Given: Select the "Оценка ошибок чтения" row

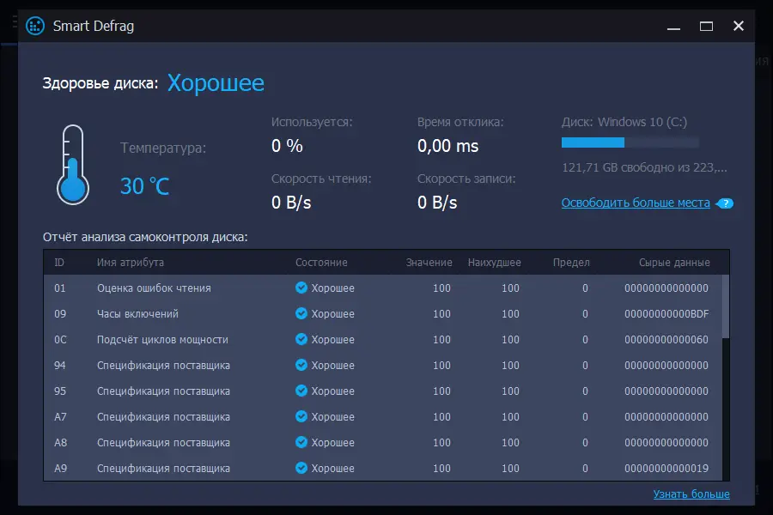Looking at the screenshot, I should tap(154, 288).
